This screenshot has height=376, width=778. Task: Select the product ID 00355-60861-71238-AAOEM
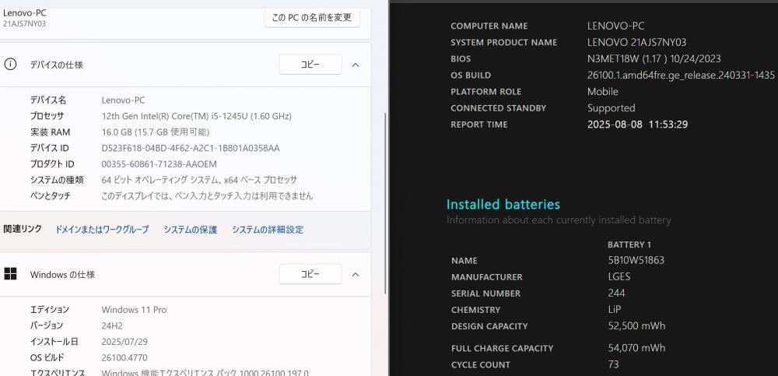coord(159,164)
